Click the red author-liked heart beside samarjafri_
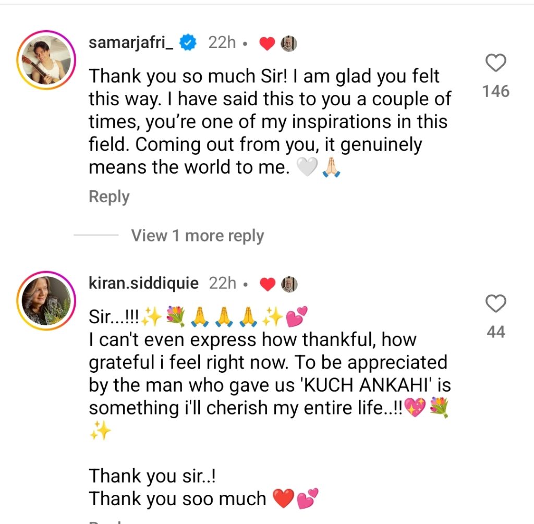The width and height of the screenshot is (534, 524). 267,44
